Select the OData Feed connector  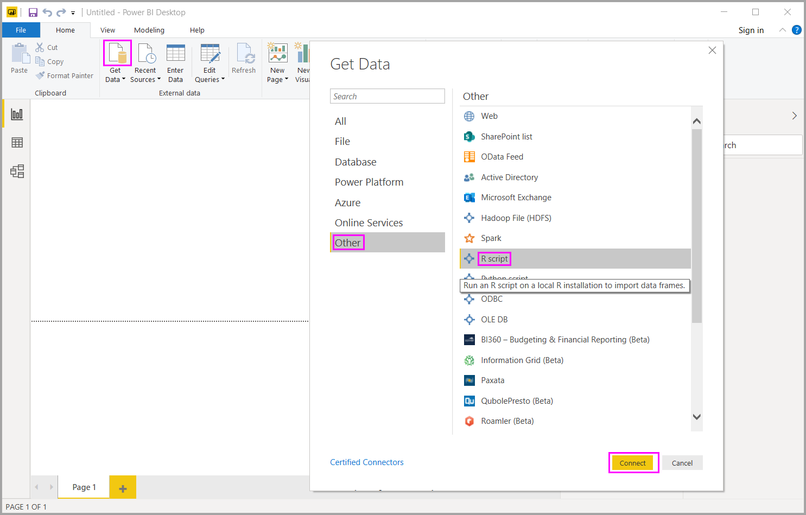tap(575, 157)
